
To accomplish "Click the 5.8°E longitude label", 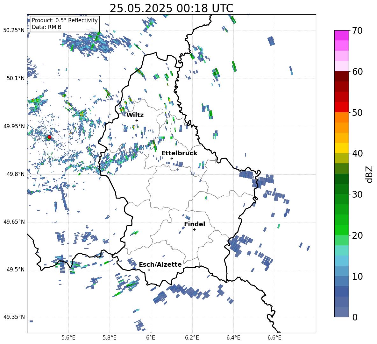I will click(x=110, y=338).
